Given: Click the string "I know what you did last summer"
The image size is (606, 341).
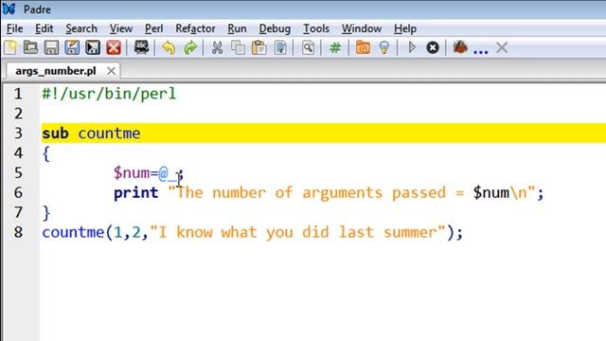Looking at the screenshot, I should tap(297, 232).
